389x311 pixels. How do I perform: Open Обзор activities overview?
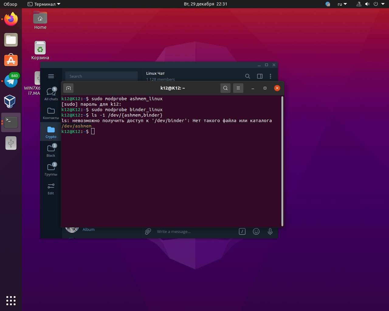coord(10,4)
